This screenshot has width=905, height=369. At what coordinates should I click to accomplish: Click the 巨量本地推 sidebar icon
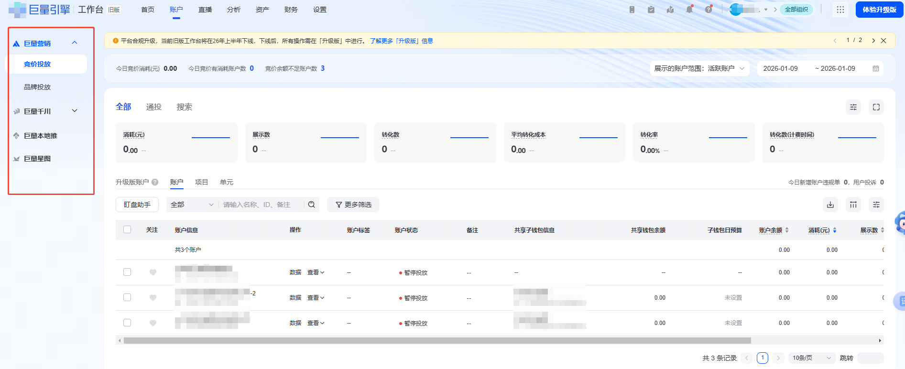(16, 136)
